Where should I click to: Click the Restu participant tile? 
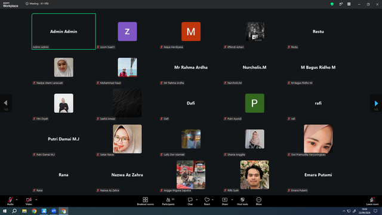tap(318, 32)
